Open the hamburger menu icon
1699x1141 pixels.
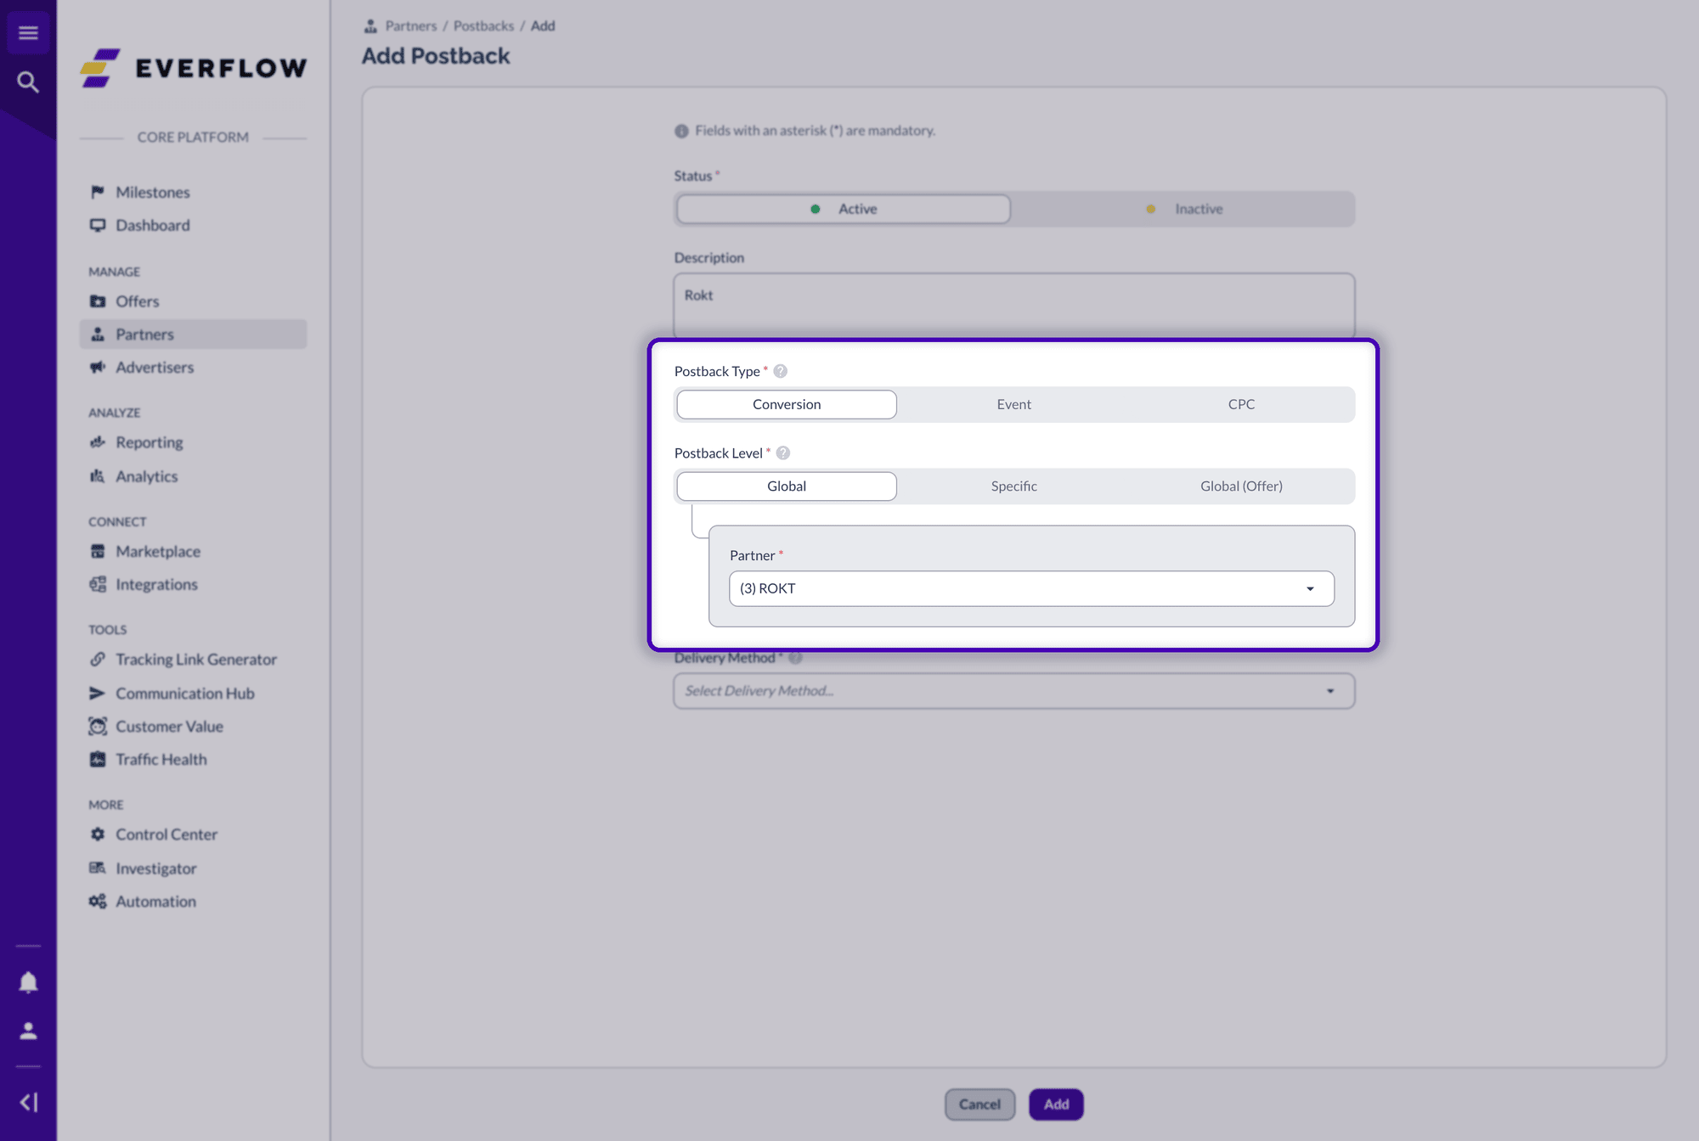click(x=28, y=33)
